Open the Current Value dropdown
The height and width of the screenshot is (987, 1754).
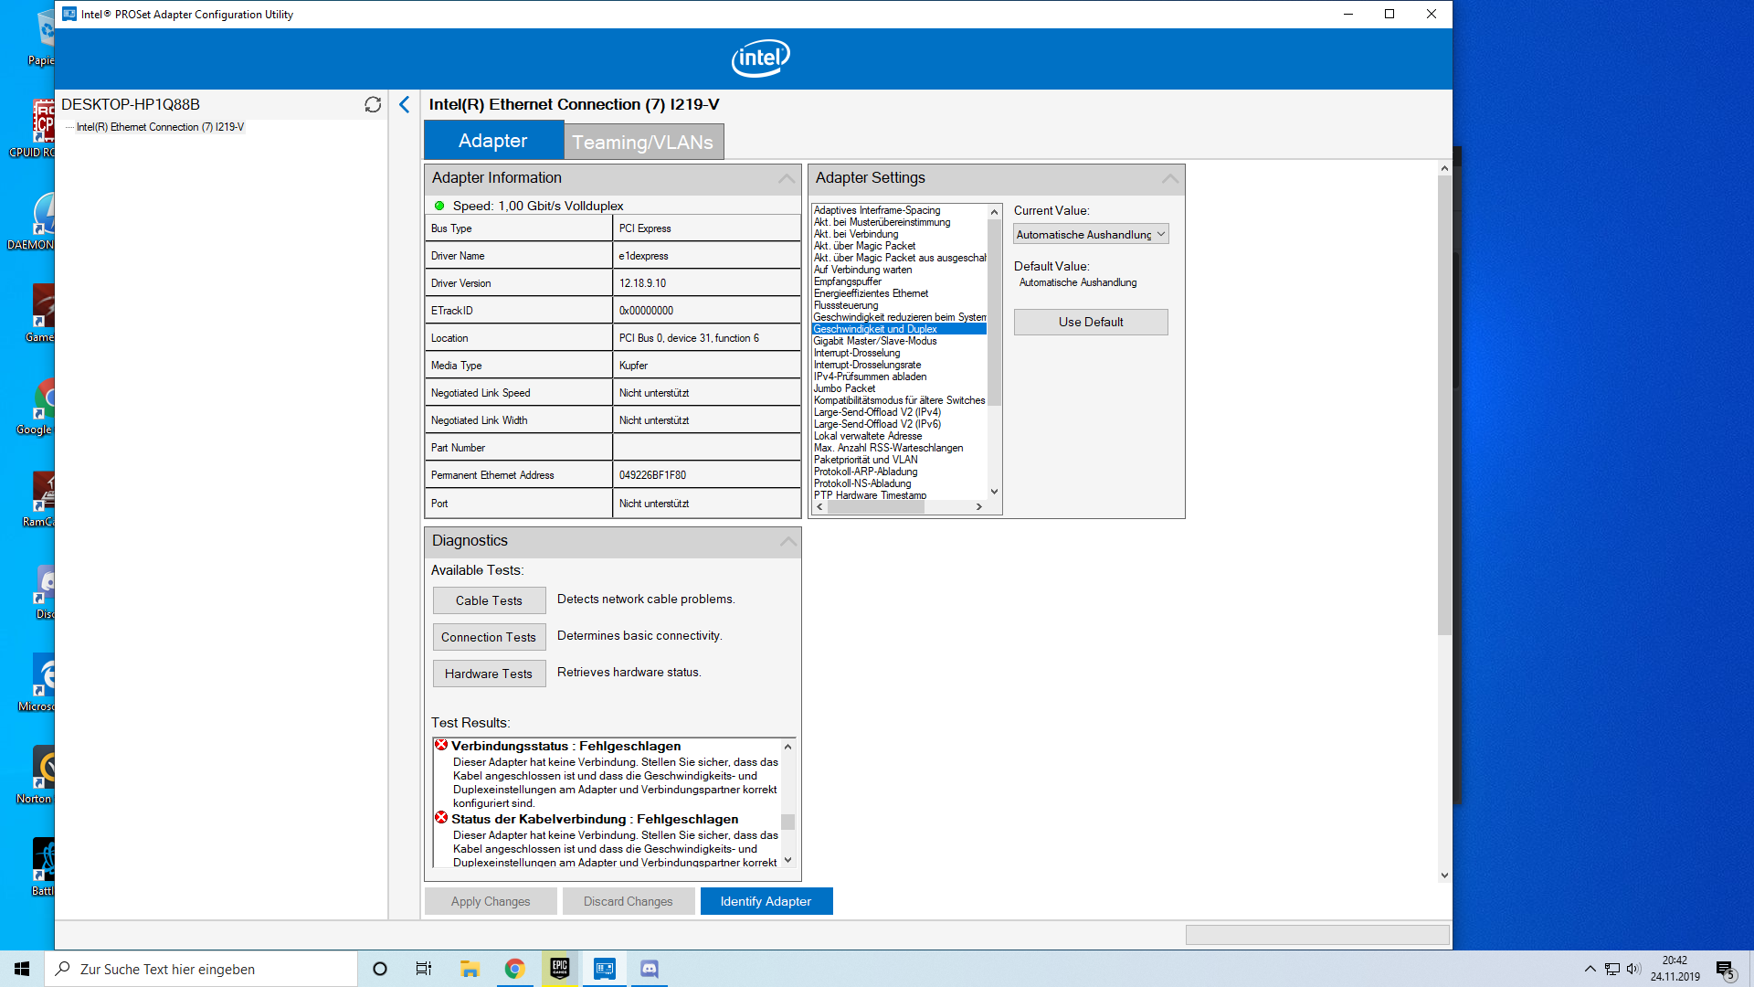pyautogui.click(x=1091, y=234)
